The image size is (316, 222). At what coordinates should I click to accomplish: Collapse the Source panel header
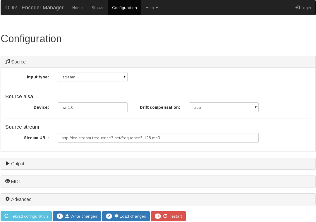(x=158, y=62)
